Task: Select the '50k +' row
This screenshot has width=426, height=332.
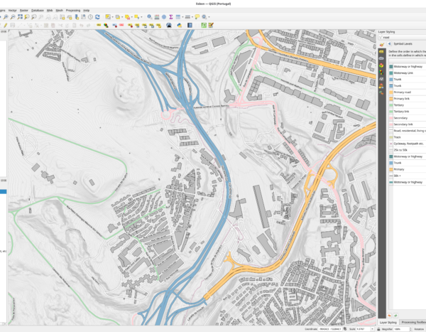Action: click(408, 176)
